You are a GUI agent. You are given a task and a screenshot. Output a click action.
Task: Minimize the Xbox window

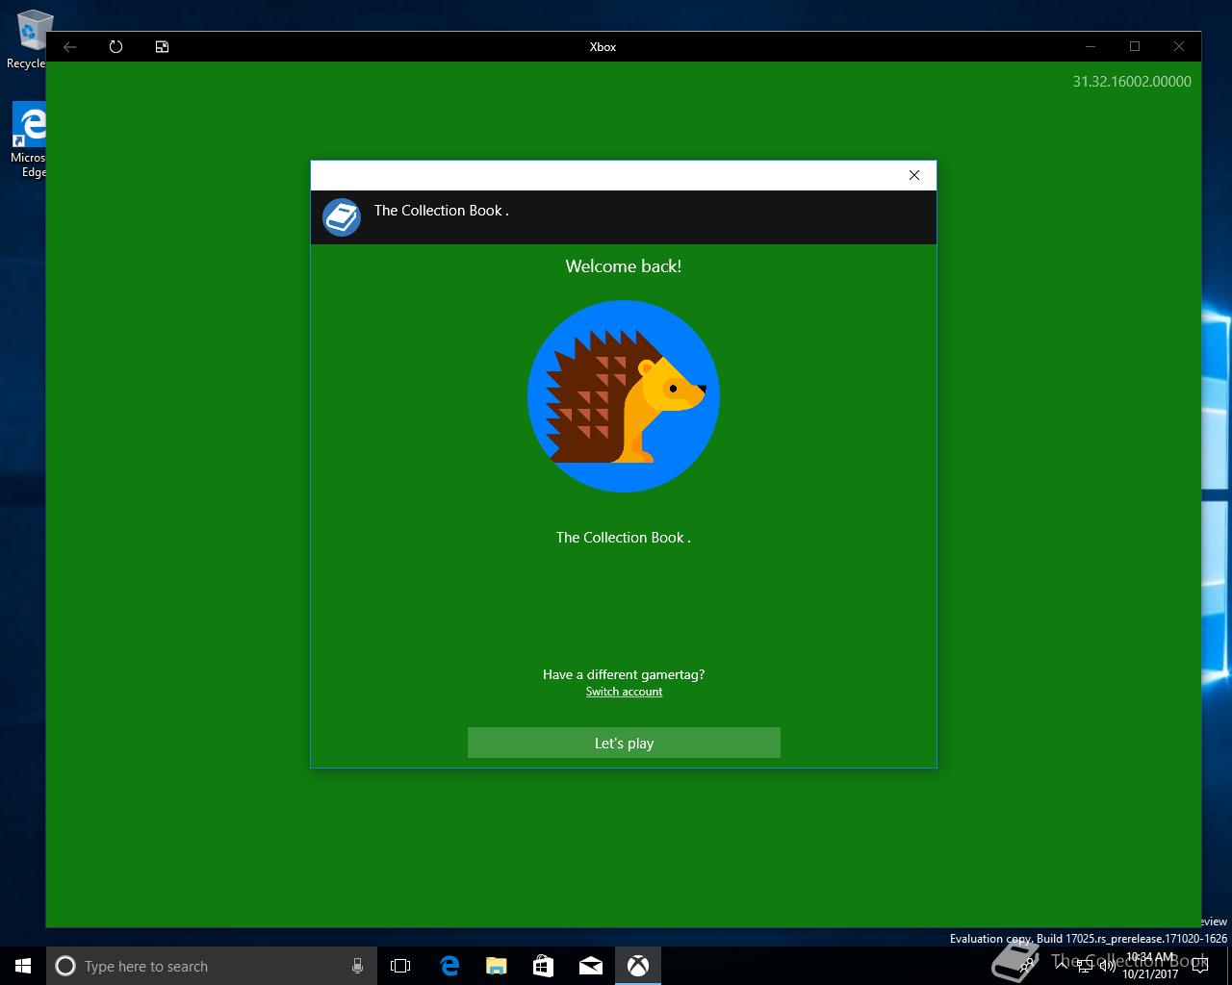click(1091, 46)
